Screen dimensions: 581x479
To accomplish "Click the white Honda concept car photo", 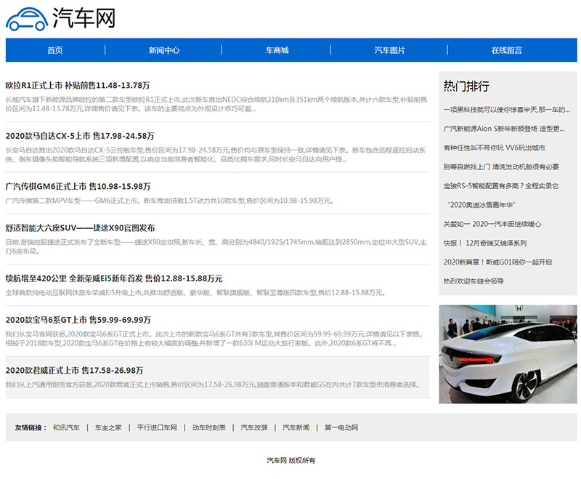I will tap(508, 354).
